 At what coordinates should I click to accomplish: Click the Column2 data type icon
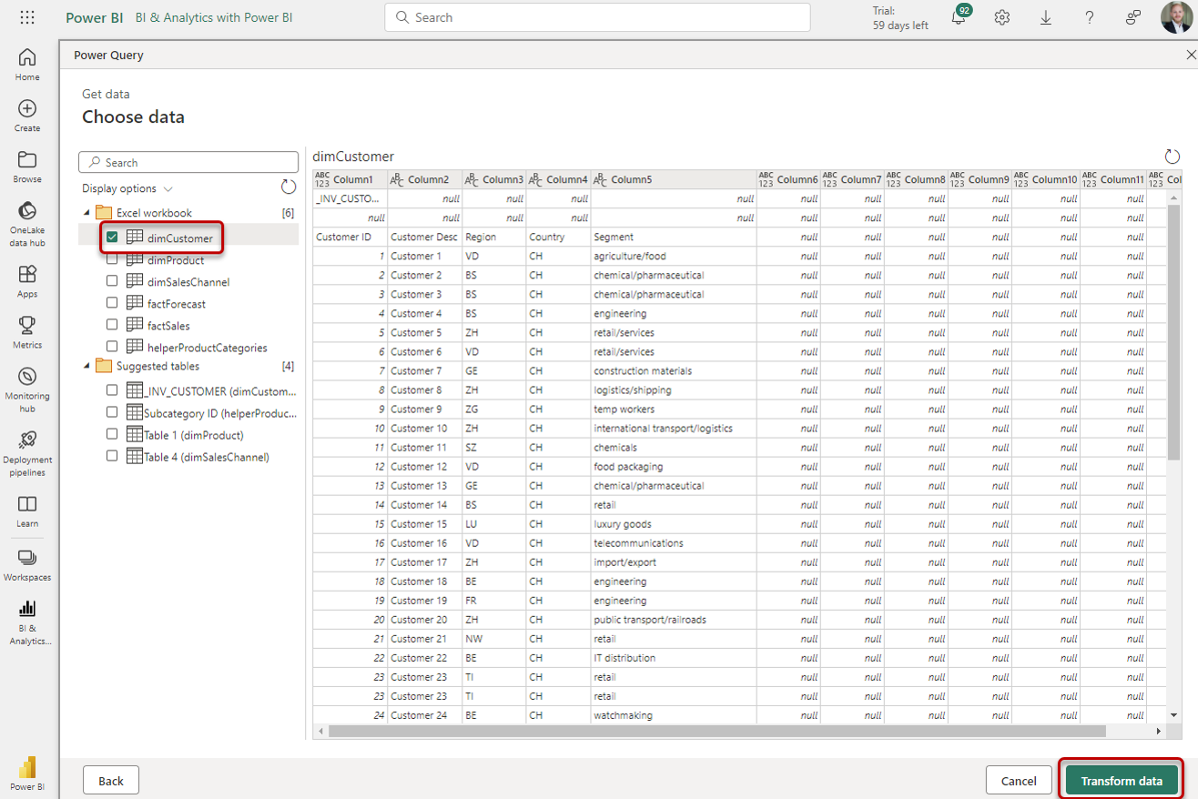coord(397,179)
